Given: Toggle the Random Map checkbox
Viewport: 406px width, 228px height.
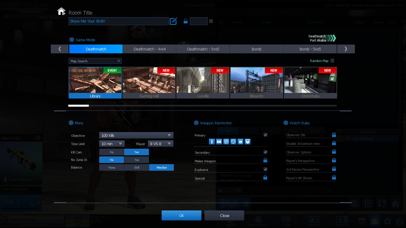Looking at the screenshot, I should (x=332, y=61).
